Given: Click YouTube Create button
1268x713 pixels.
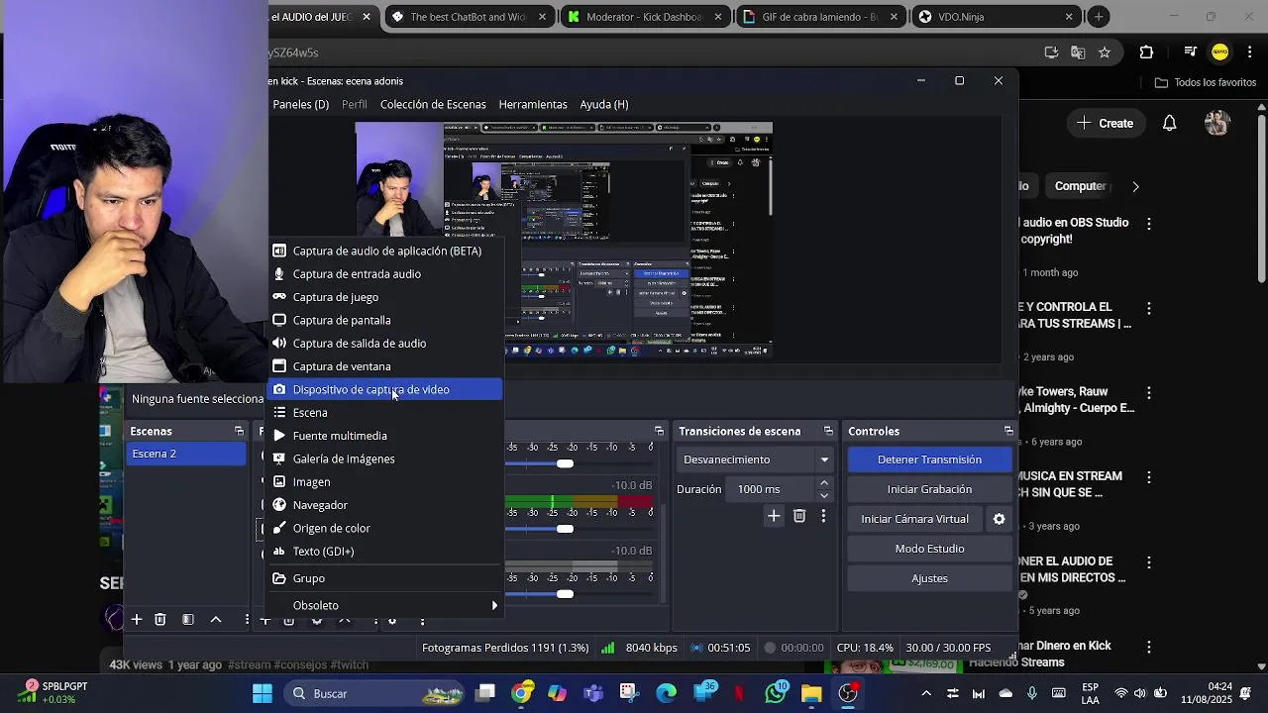Looking at the screenshot, I should 1106,123.
